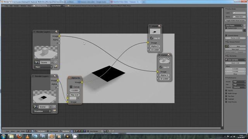248x139 pixels.
Task: Open the Cycles Render engine dropdown
Action: click(58, 6)
